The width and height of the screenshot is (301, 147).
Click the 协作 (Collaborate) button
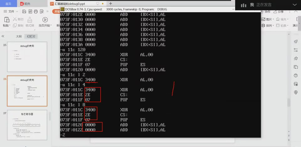pos(266,12)
